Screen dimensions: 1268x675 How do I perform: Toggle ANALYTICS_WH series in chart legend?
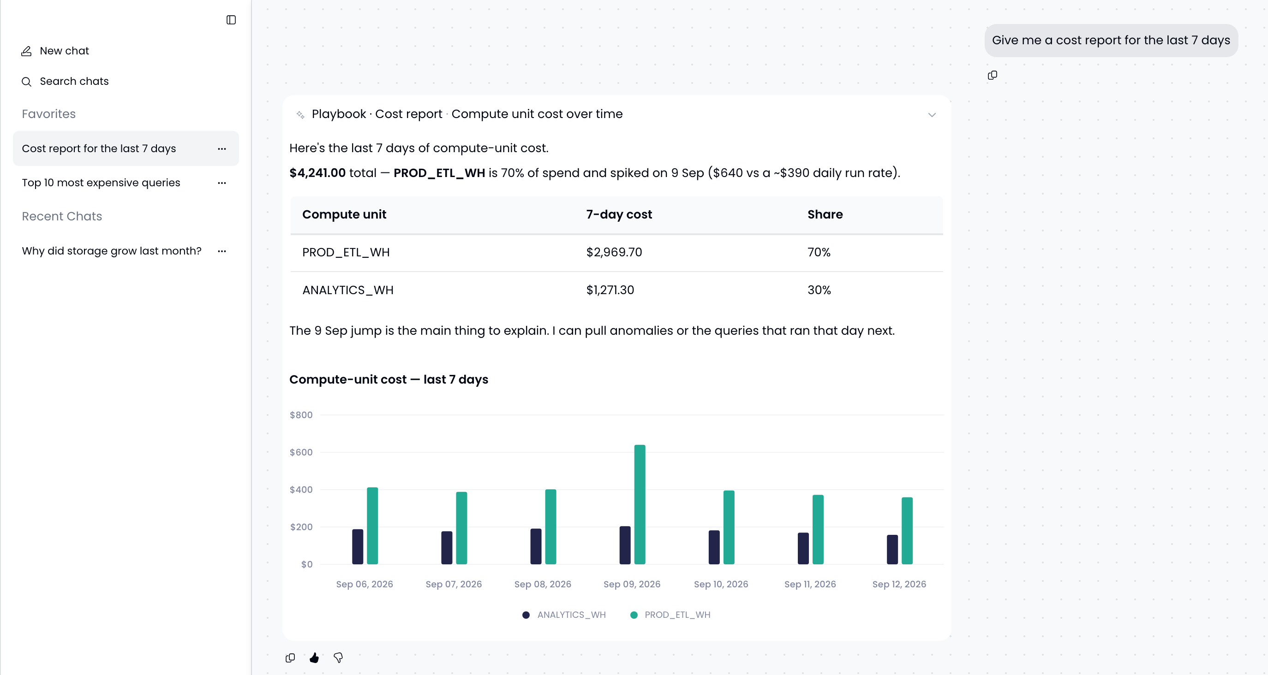[x=564, y=615]
